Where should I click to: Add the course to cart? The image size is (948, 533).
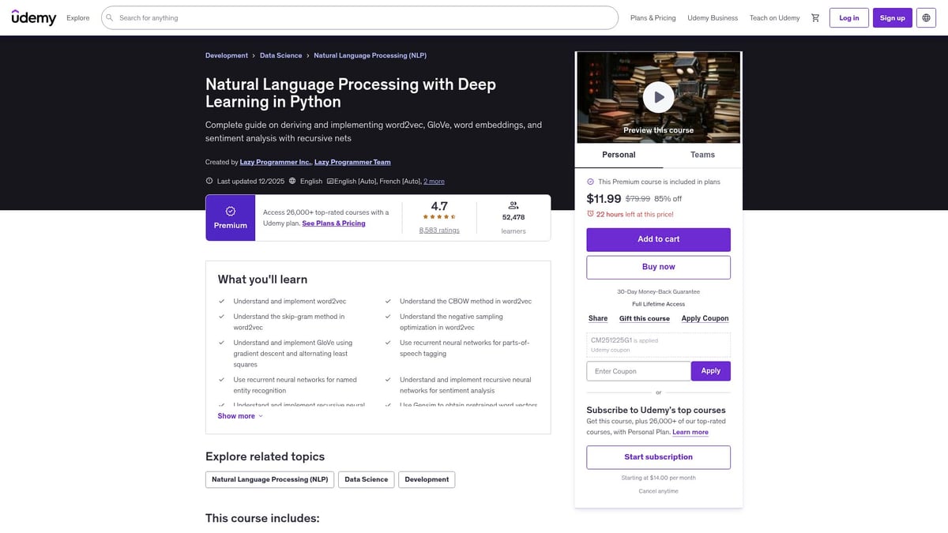pos(658,239)
